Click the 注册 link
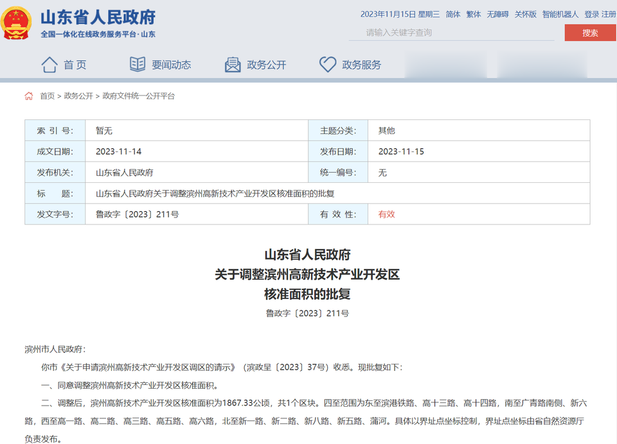Viewport: 617px width, 444px height. [609, 14]
